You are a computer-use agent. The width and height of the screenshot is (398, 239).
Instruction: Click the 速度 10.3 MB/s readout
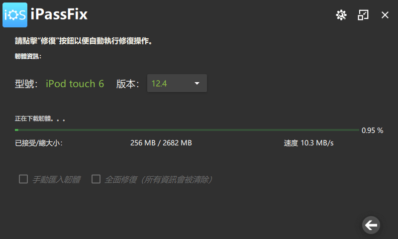308,143
